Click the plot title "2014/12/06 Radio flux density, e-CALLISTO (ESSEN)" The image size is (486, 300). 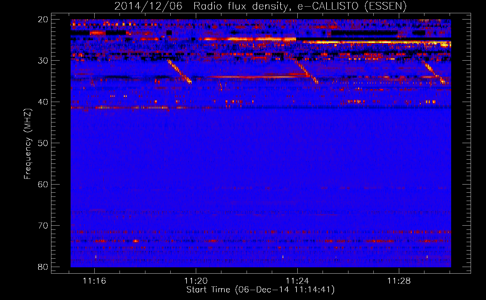260,6
